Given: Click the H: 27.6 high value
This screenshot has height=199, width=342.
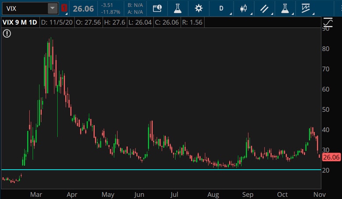Looking at the screenshot, I should click(x=114, y=22).
